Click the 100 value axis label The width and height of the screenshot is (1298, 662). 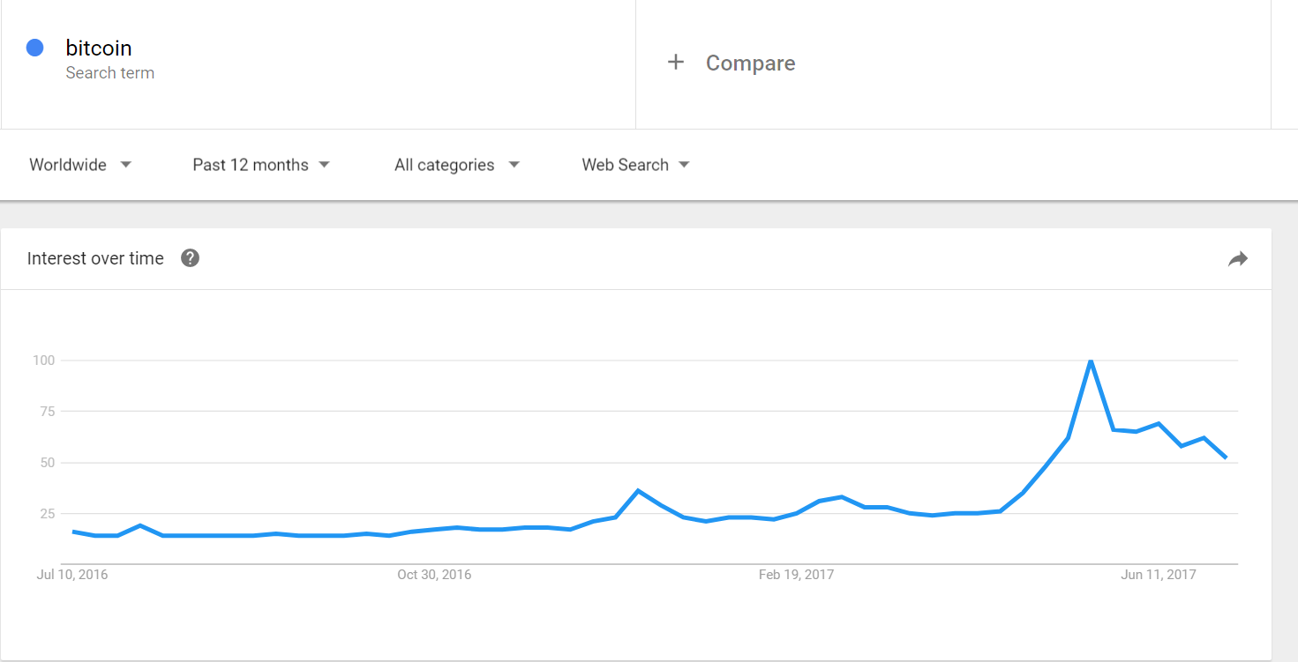(x=44, y=360)
